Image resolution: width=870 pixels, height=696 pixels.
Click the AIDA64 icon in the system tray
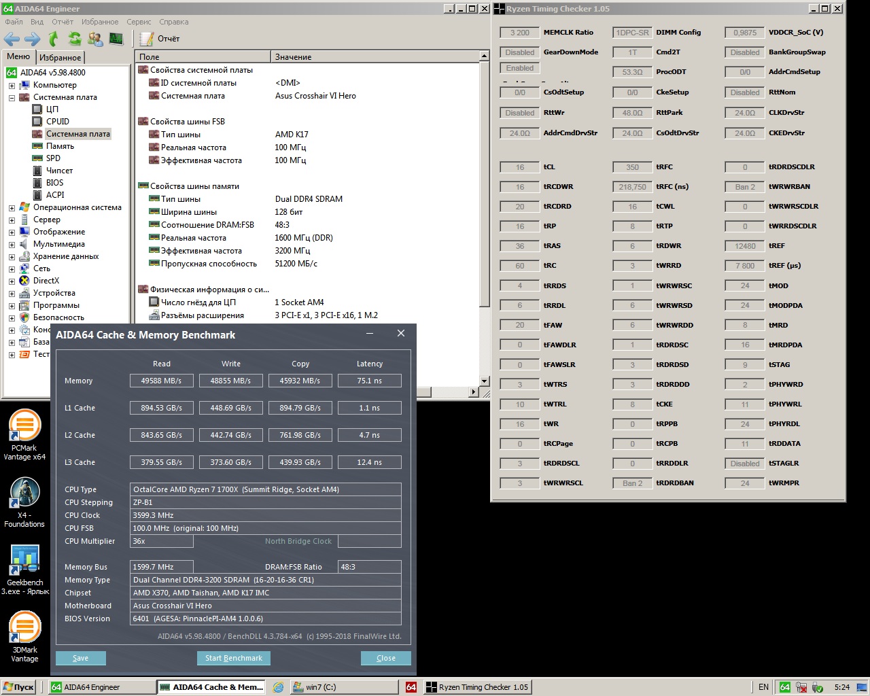[785, 687]
